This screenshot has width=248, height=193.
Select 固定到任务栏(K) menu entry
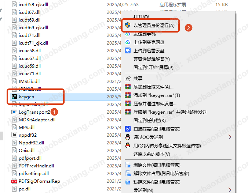149,121
